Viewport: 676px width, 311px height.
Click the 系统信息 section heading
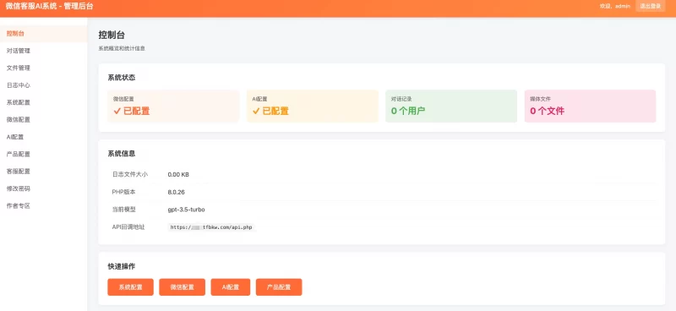[x=122, y=154]
